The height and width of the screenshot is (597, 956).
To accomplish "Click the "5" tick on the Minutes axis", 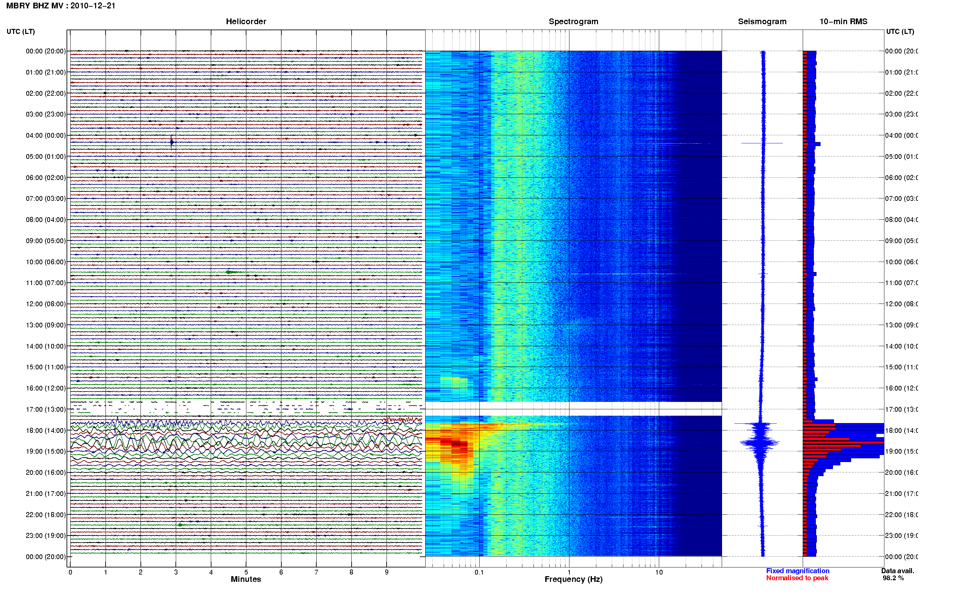I will coord(246,572).
